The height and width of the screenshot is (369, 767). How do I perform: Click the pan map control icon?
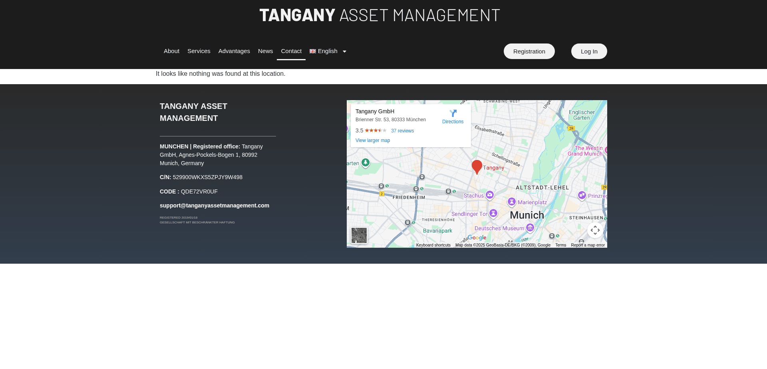pos(595,230)
